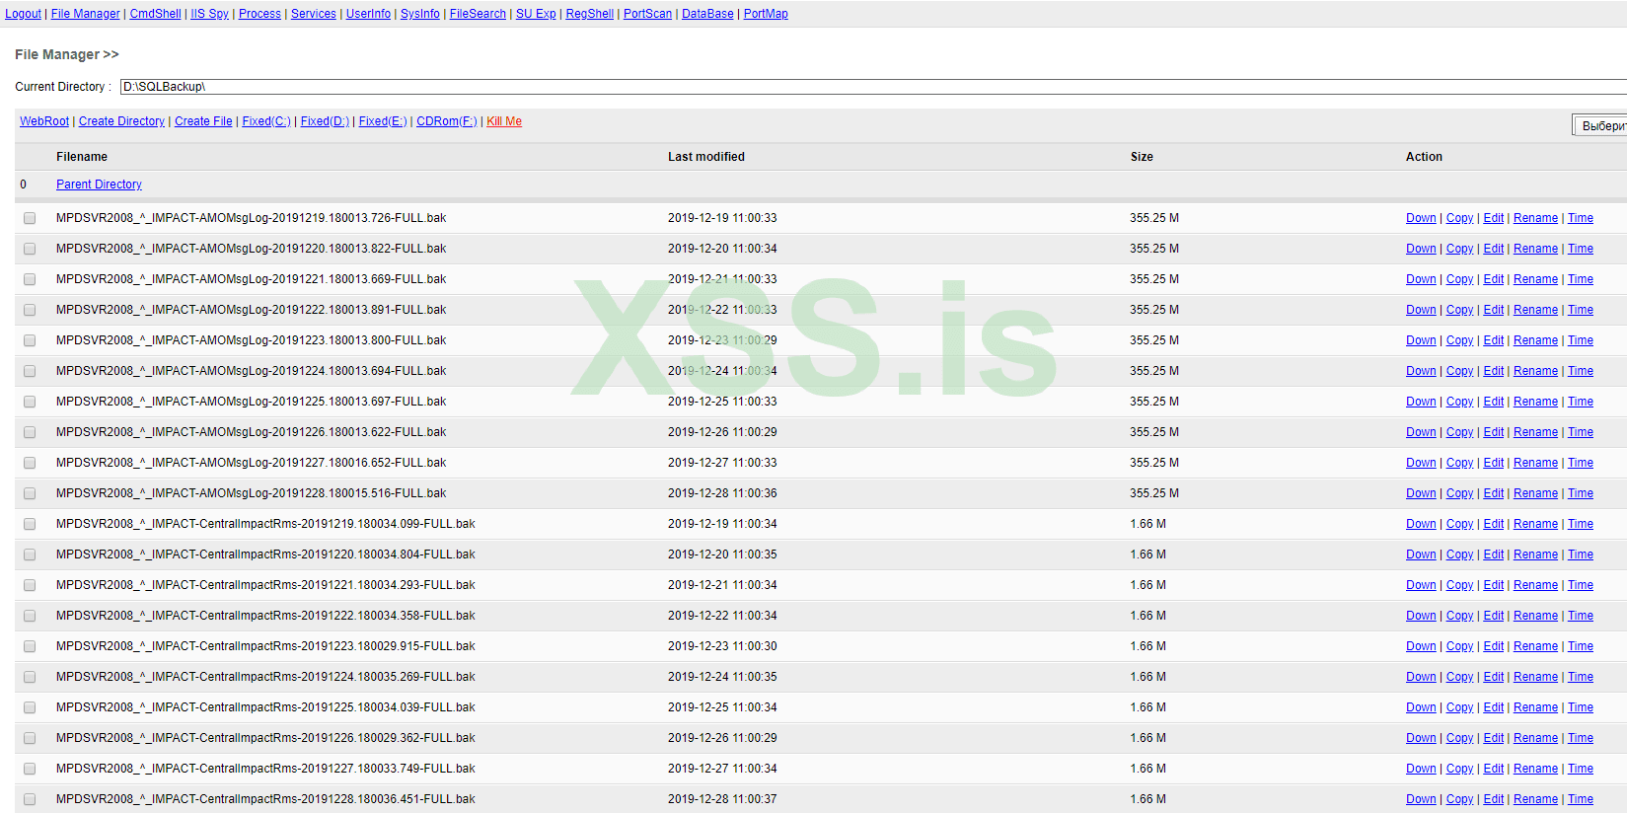Click Time link for CentralImpactRms-20191225 file

click(1580, 707)
